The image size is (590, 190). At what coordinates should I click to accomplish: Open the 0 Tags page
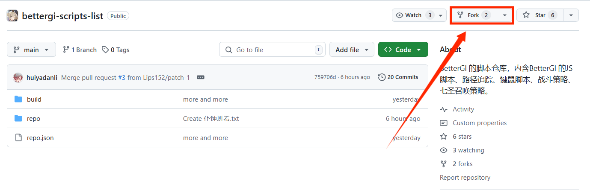pyautogui.click(x=116, y=50)
